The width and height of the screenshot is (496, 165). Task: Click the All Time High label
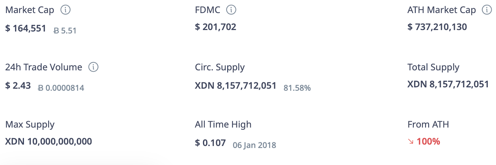pyautogui.click(x=223, y=125)
